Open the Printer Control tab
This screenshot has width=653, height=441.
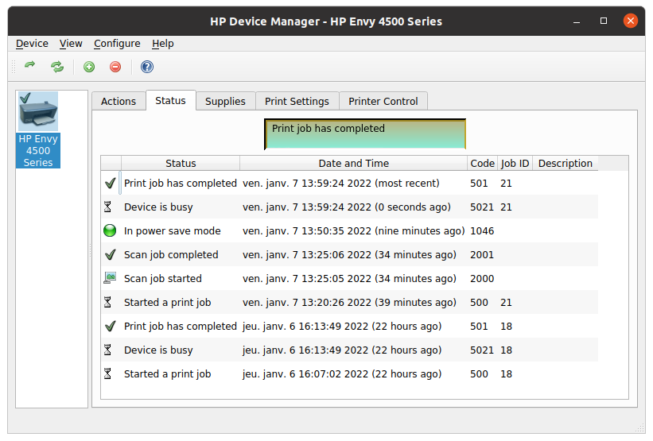click(383, 101)
